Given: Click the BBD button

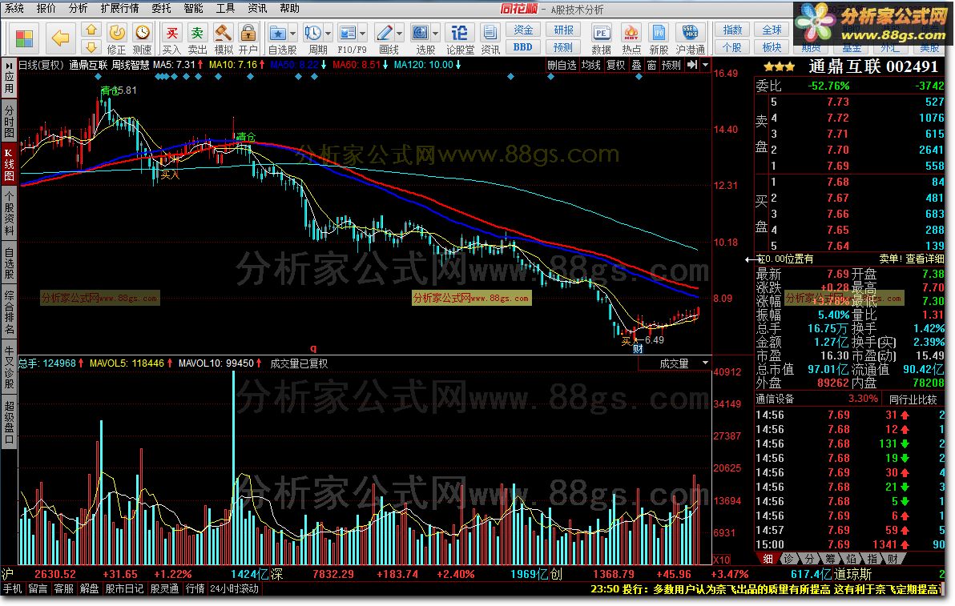Looking at the screenshot, I should (x=523, y=47).
